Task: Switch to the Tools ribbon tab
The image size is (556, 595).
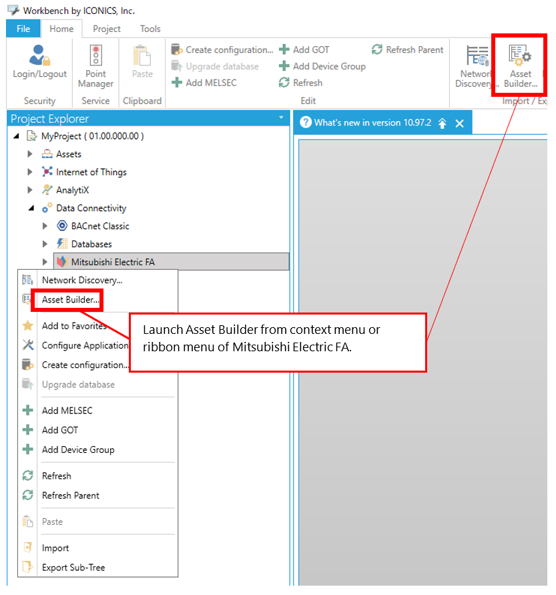Action: [x=150, y=29]
